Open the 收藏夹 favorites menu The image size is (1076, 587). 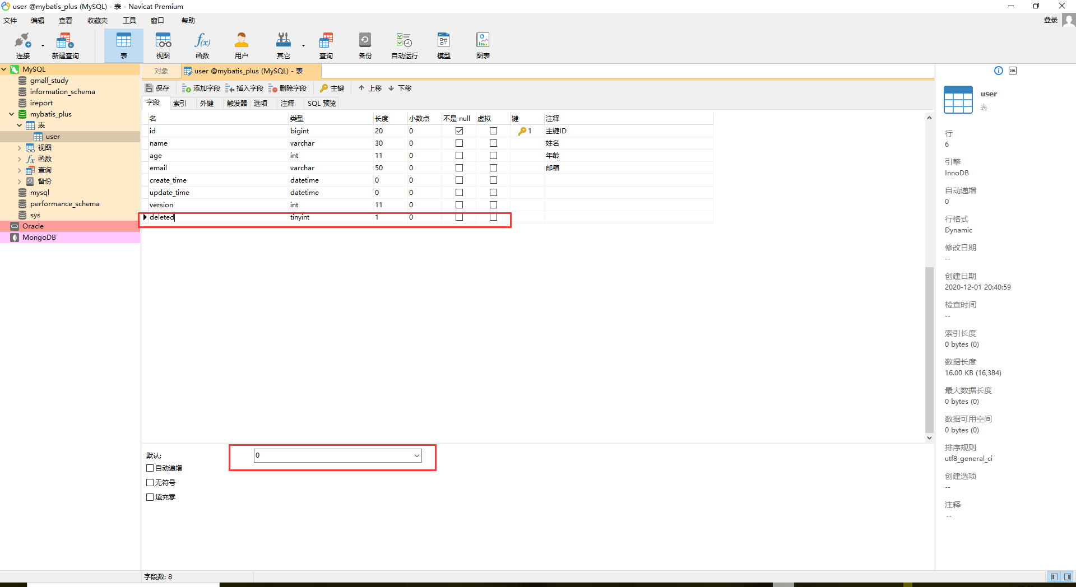tap(98, 21)
